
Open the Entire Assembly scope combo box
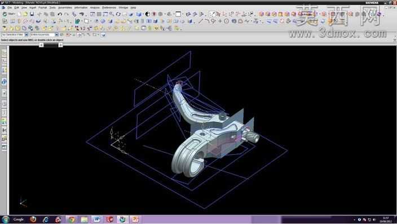point(45,34)
